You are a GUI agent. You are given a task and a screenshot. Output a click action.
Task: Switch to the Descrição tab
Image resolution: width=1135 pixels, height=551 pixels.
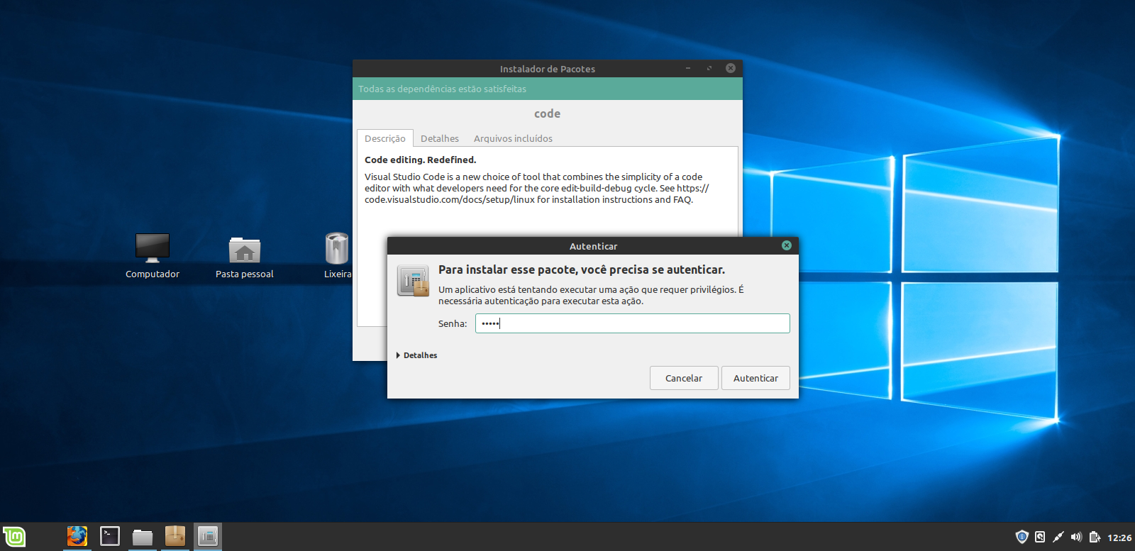tap(385, 138)
